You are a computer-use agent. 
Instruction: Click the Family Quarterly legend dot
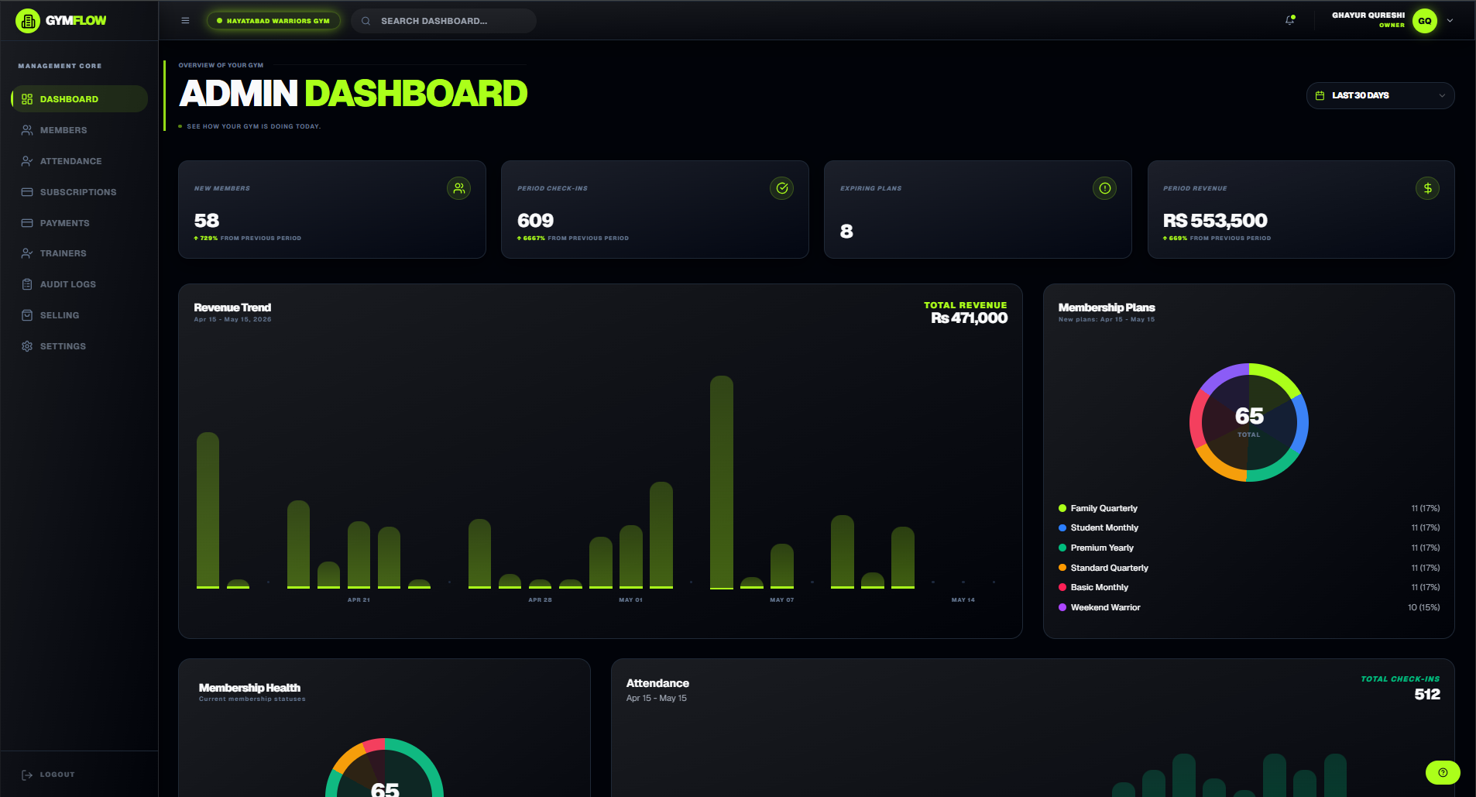tap(1062, 508)
